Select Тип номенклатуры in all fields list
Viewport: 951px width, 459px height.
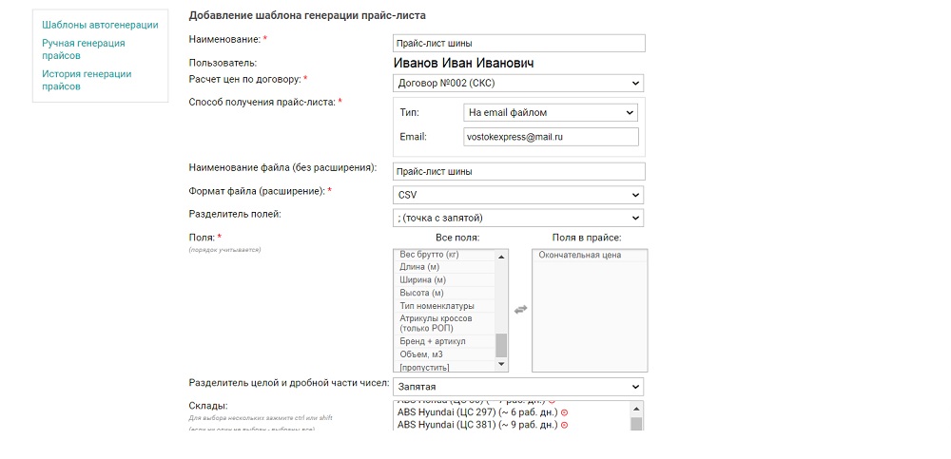pos(444,306)
